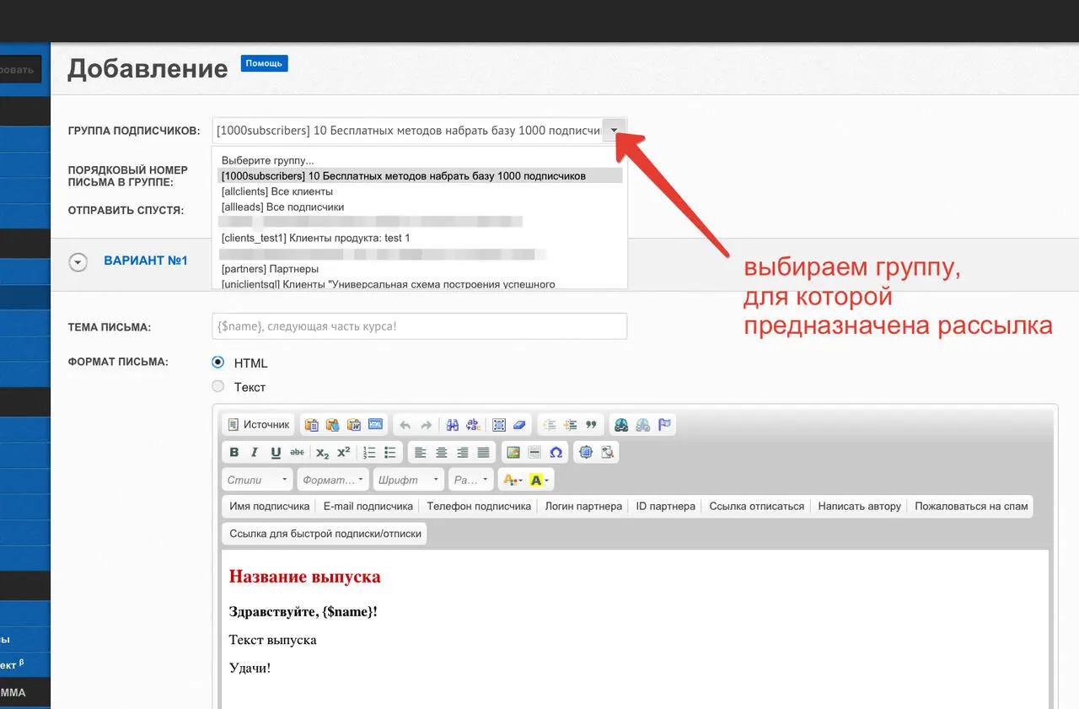Toggle bold formatting in the editor
This screenshot has height=709, width=1079.
[x=234, y=453]
